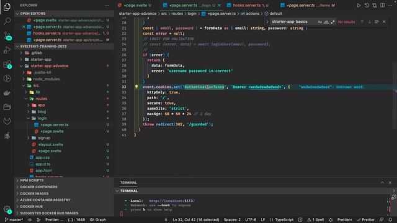Click the master branch status item
Viewport: 397px width, 223px height.
[x=14, y=220]
